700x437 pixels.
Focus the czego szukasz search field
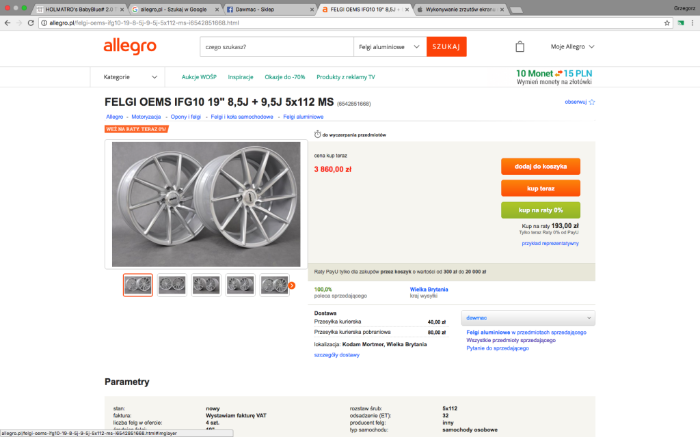point(277,47)
